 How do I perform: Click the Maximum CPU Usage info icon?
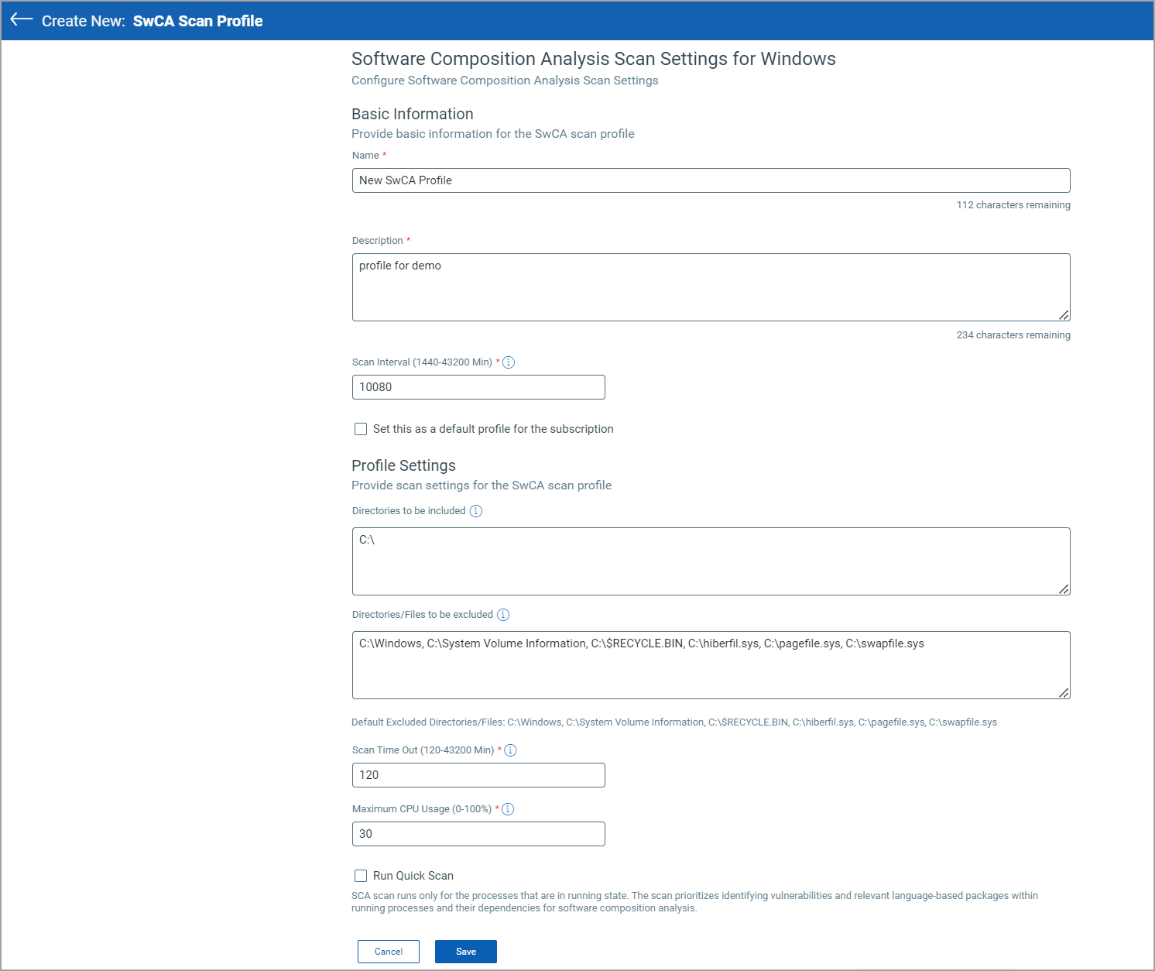(x=508, y=808)
